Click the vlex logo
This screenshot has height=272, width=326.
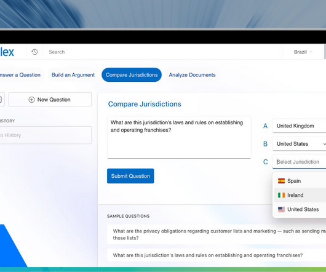(x=7, y=52)
